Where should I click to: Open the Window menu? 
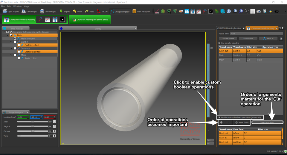[17, 6]
